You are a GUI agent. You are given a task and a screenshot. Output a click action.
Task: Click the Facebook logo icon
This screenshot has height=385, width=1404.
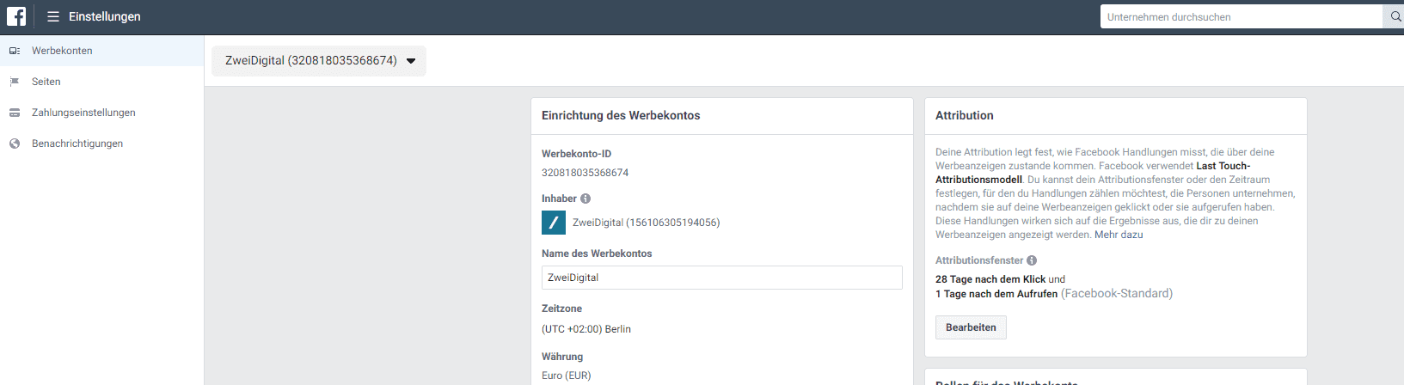click(16, 16)
